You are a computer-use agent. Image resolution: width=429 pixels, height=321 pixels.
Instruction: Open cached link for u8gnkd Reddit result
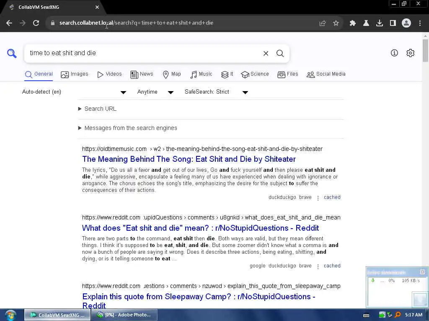click(x=332, y=266)
